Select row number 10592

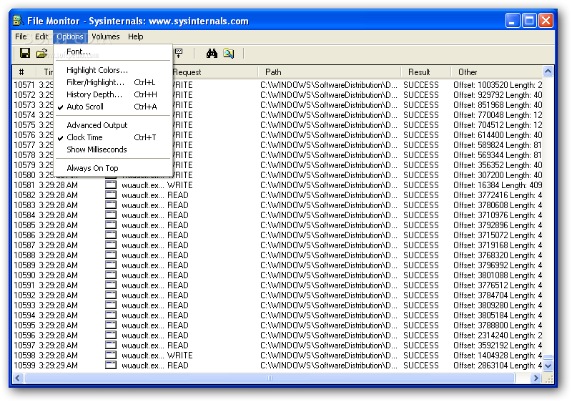[x=24, y=295]
